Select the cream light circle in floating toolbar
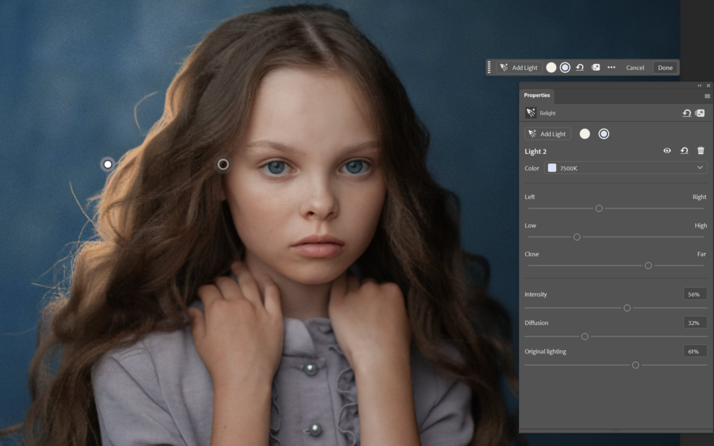This screenshot has height=446, width=714. pyautogui.click(x=551, y=67)
